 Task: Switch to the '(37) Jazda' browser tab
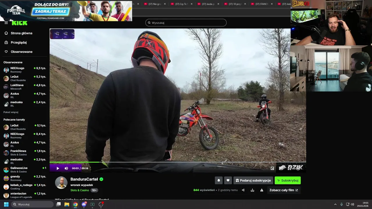(209, 4)
